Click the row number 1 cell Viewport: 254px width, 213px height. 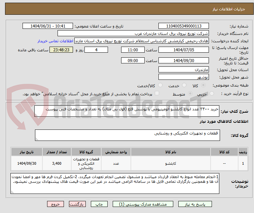(x=243, y=163)
